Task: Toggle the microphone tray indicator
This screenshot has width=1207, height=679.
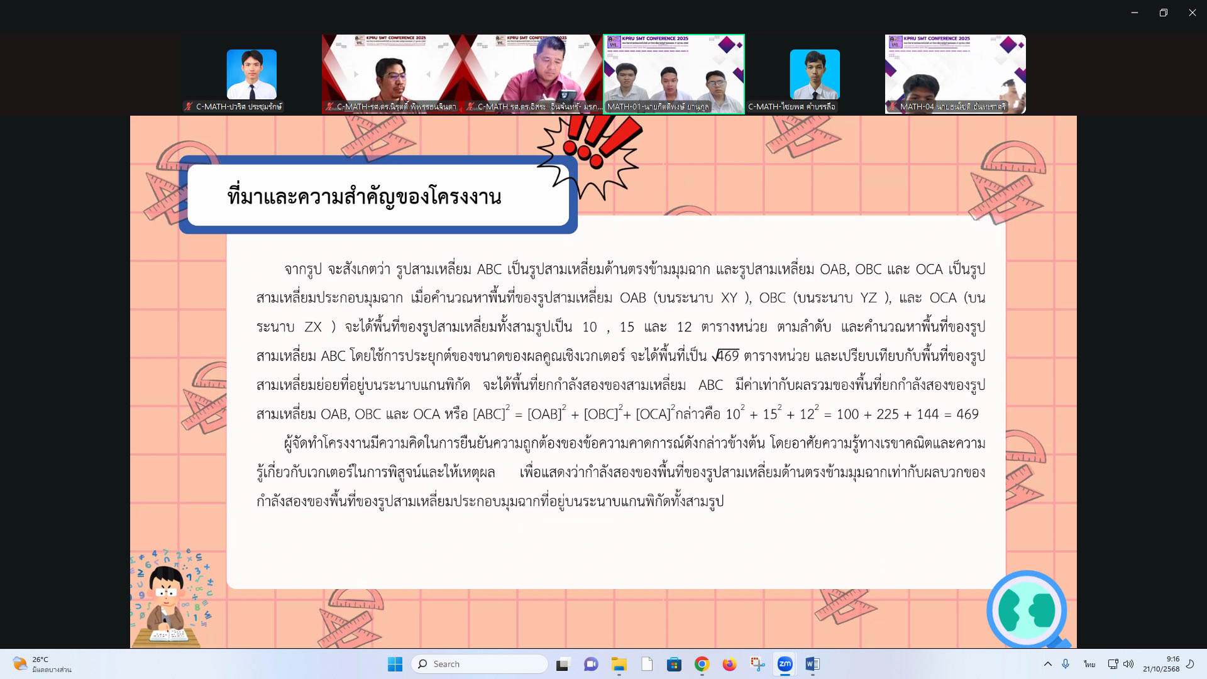Action: coord(1066,664)
